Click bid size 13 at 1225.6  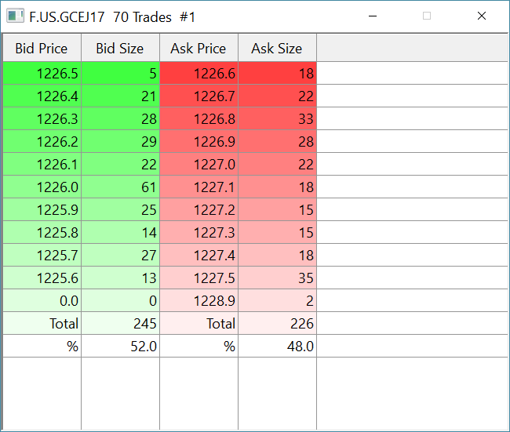click(x=120, y=278)
